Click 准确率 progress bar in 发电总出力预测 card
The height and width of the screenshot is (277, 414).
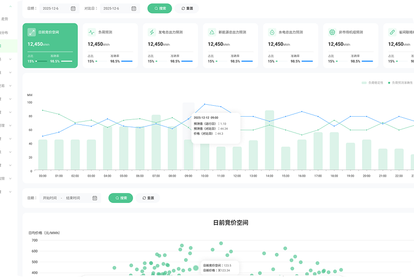[x=187, y=61]
